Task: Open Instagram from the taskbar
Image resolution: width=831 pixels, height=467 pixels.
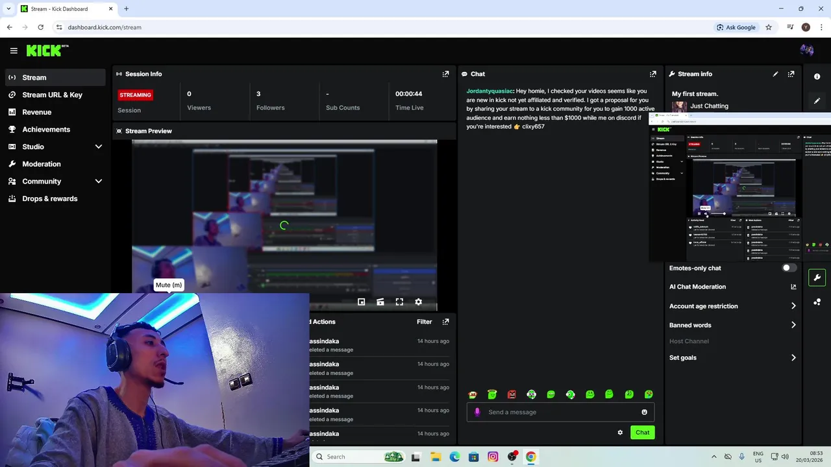Action: point(493,457)
